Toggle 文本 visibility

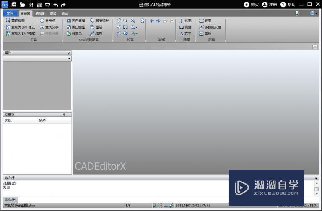185,34
